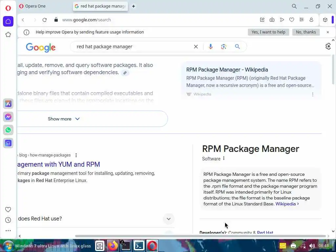The image size is (336, 252).
Task: Open the YUM and RPM result link
Action: [59, 164]
